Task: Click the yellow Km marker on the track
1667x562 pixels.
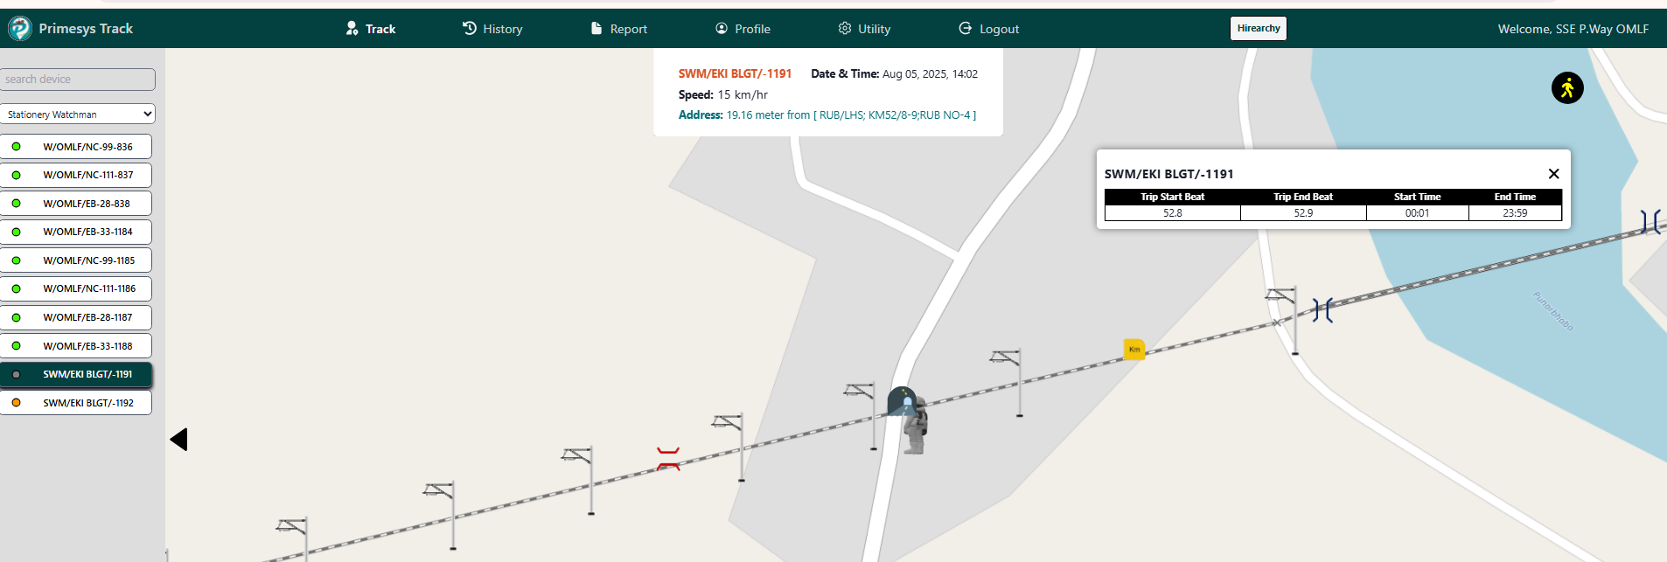Action: click(x=1133, y=350)
